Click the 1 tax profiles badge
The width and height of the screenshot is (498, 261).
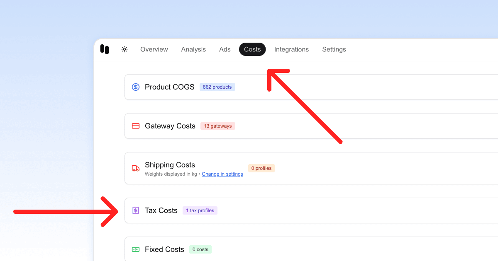[x=200, y=210]
